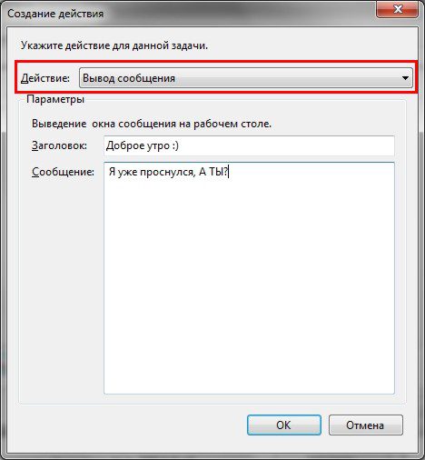Click the Сообщение: label

63,172
